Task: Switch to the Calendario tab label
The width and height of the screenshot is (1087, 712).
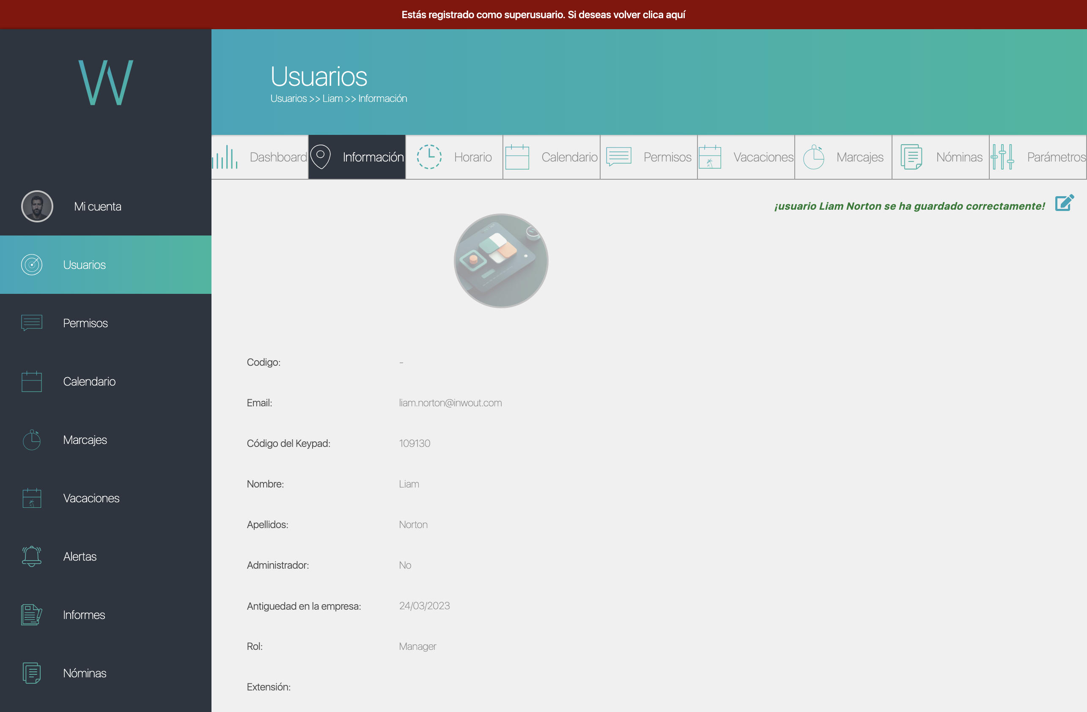Action: 570,157
